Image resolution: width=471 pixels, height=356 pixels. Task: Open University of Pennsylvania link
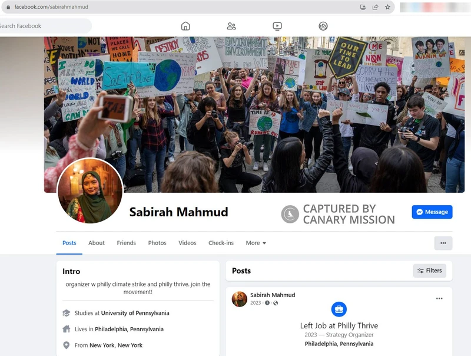[135, 313]
